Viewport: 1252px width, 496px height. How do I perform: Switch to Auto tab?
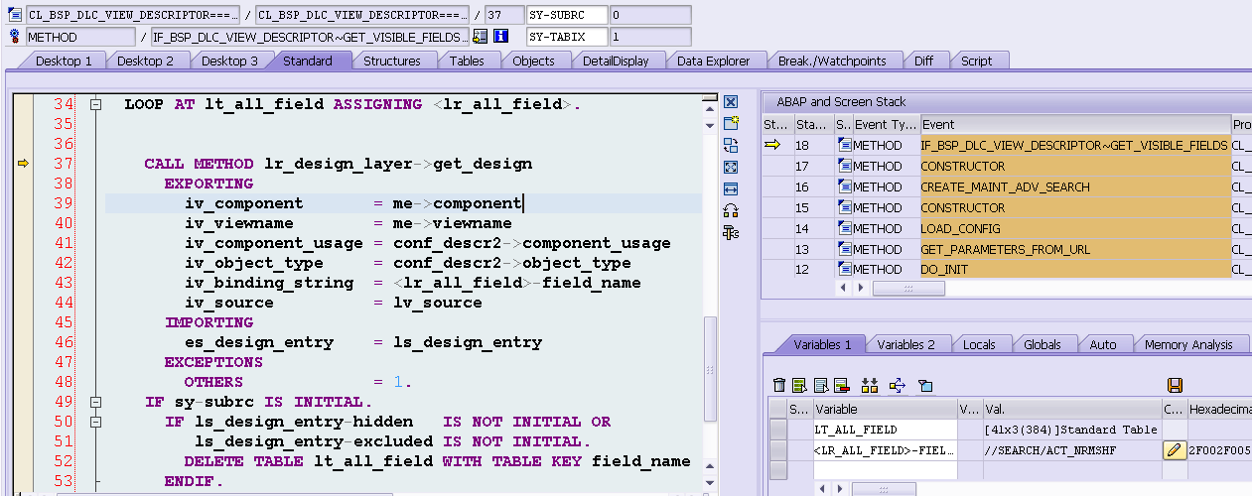pos(1103,344)
